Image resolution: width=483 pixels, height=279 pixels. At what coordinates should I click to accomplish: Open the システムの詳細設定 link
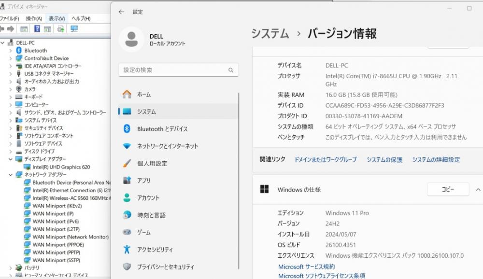(436, 159)
